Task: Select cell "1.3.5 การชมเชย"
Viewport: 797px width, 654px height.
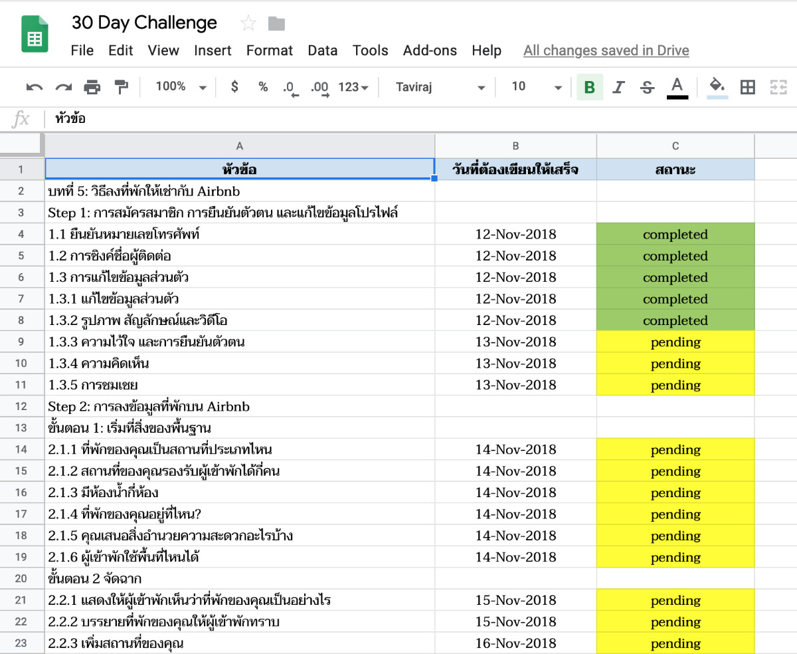Action: (240, 385)
